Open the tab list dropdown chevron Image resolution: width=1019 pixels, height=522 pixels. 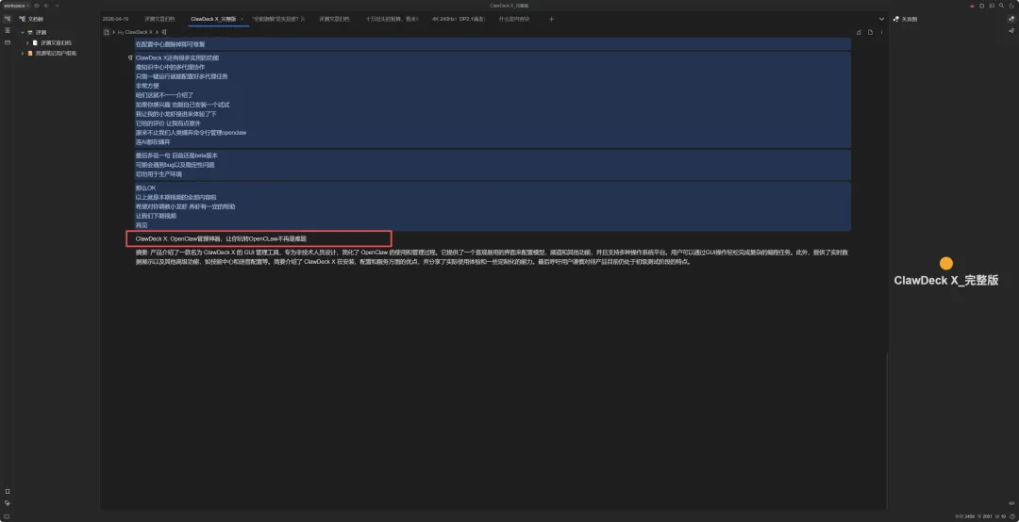[882, 19]
